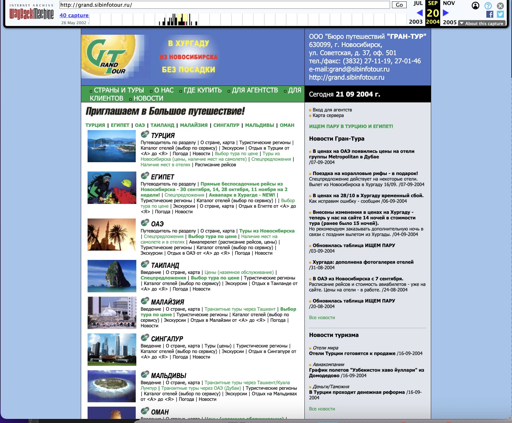Jump to year 2003 captures
The image size is (512, 423).
coord(416,22)
